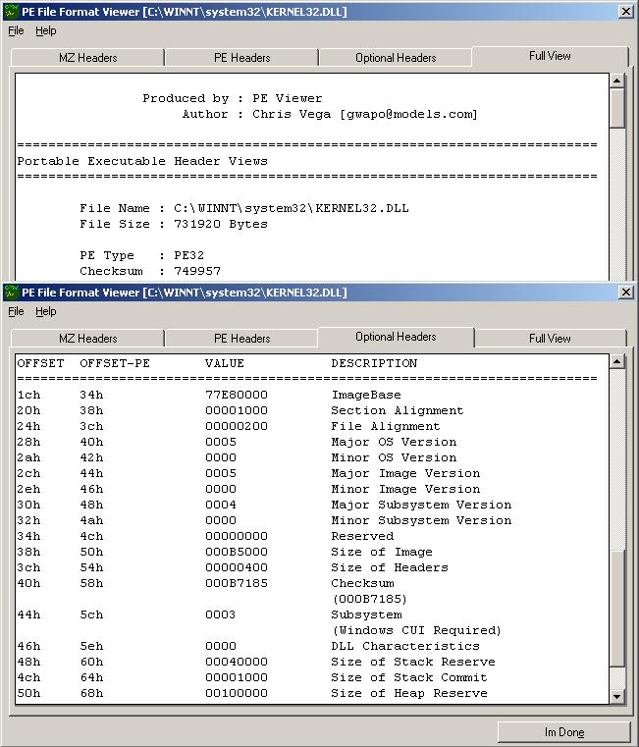Click File Size 731920 Bytes line

coord(174,225)
